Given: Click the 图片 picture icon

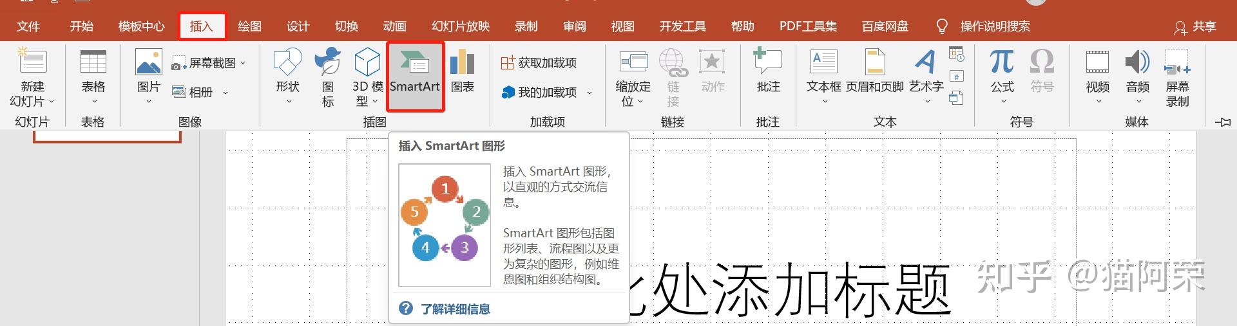Looking at the screenshot, I should [148, 62].
